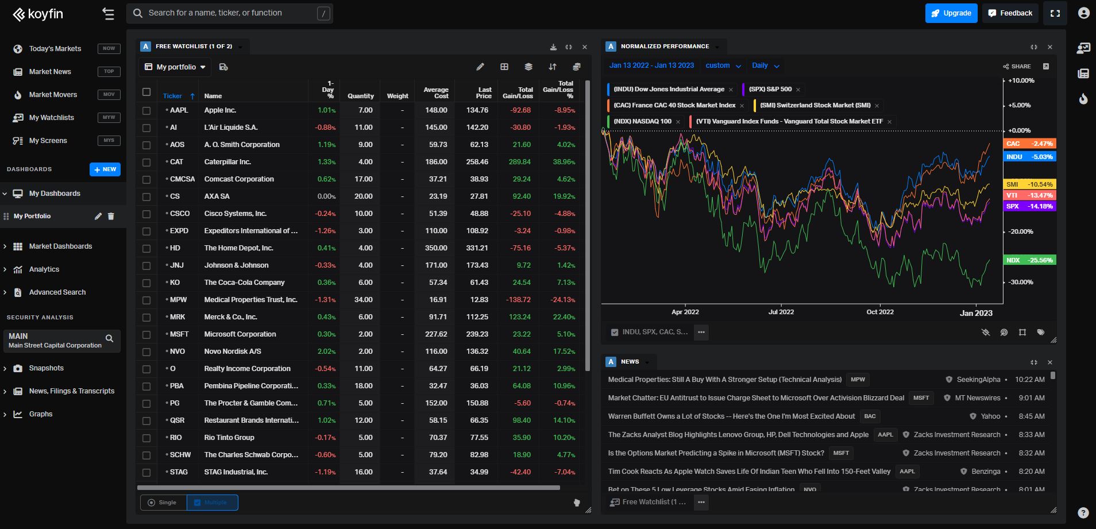1096x529 pixels.
Task: Click the Feedback button
Action: coord(1010,13)
